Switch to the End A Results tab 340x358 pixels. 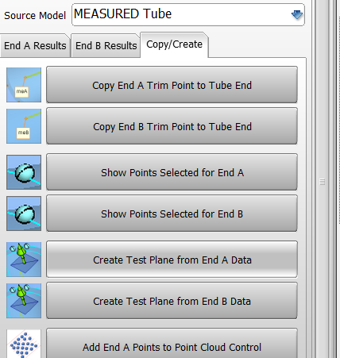[x=35, y=45]
